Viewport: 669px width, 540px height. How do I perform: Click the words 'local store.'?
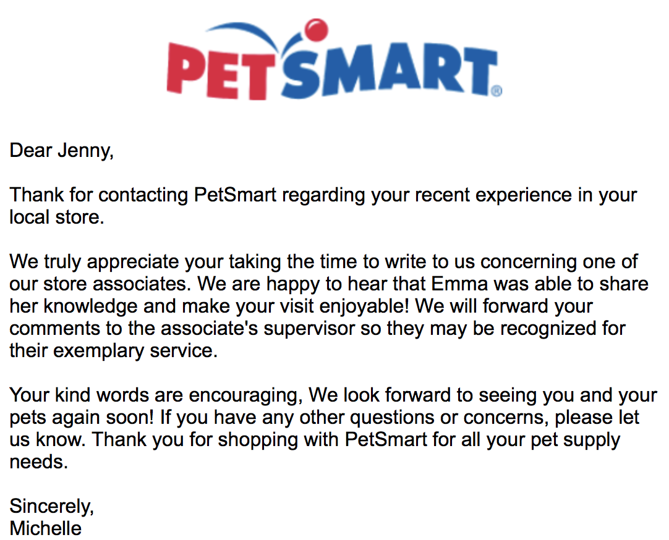57,217
